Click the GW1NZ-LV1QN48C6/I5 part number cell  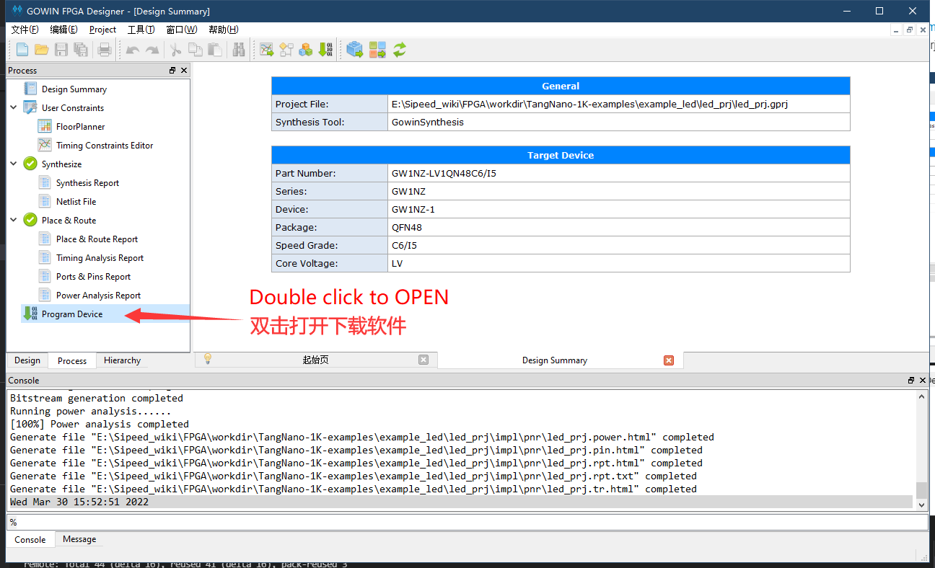(619, 173)
